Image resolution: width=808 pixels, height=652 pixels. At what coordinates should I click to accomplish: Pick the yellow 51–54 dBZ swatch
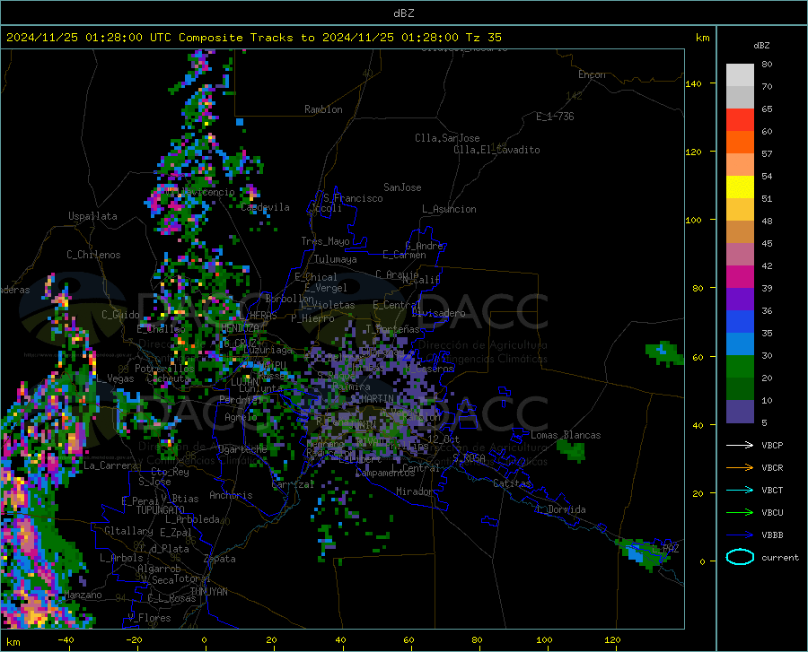tap(740, 187)
